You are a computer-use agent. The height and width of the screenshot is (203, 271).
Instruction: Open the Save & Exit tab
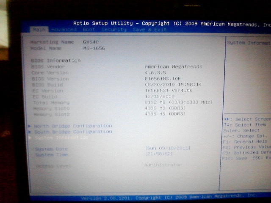(x=149, y=30)
